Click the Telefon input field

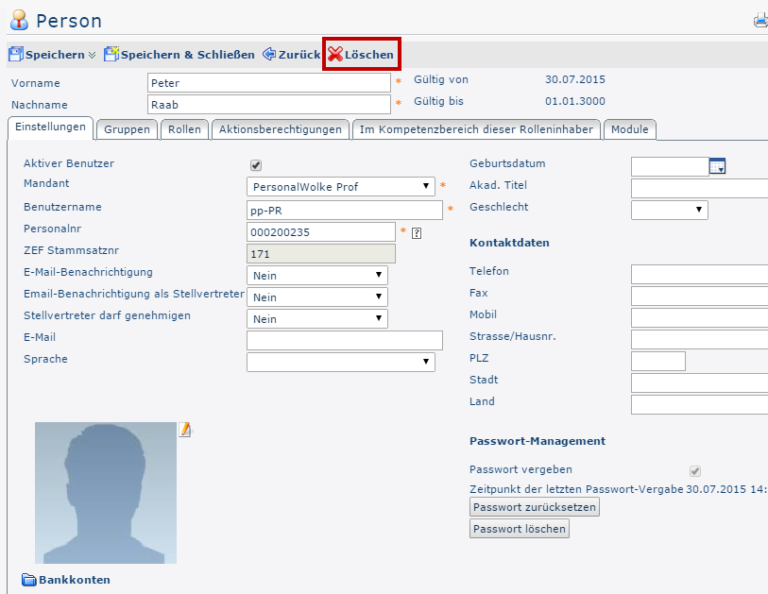click(x=699, y=274)
